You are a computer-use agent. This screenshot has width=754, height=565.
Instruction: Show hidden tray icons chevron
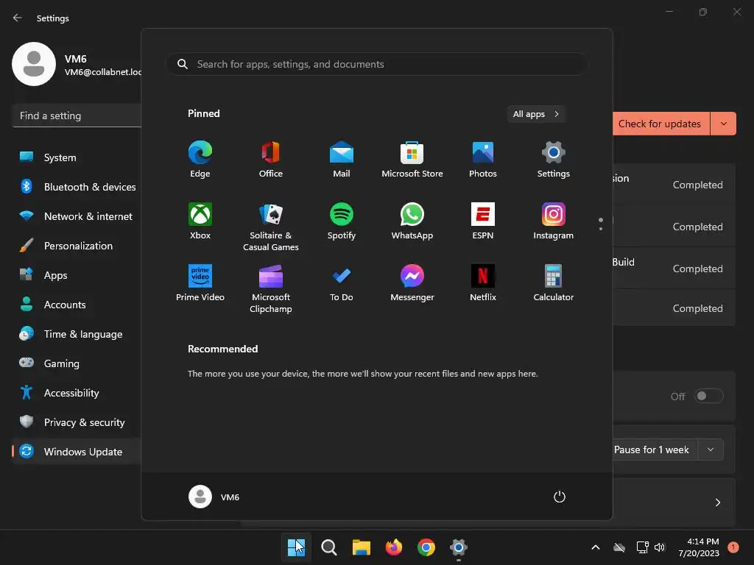595,547
